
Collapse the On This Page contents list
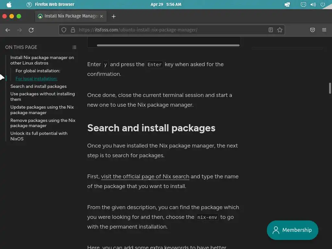point(74,47)
